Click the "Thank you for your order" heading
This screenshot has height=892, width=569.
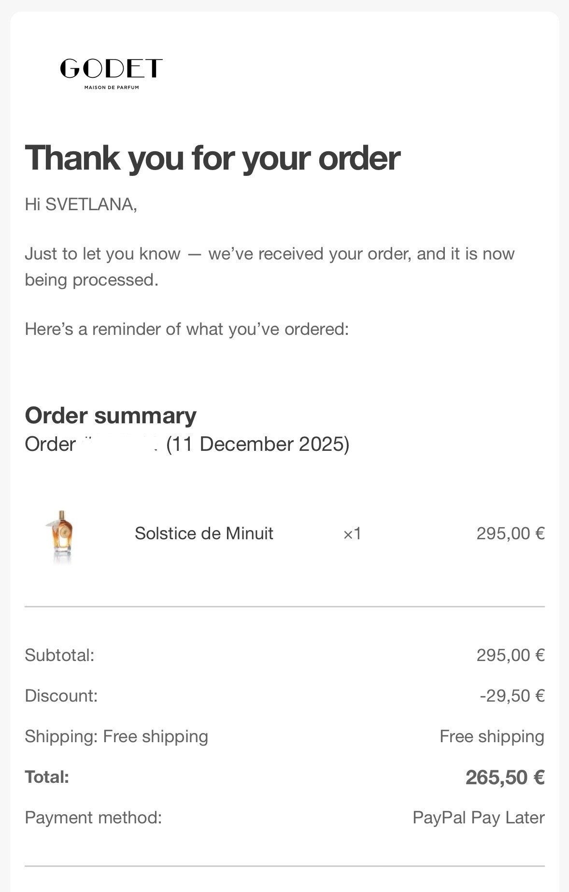click(x=213, y=158)
